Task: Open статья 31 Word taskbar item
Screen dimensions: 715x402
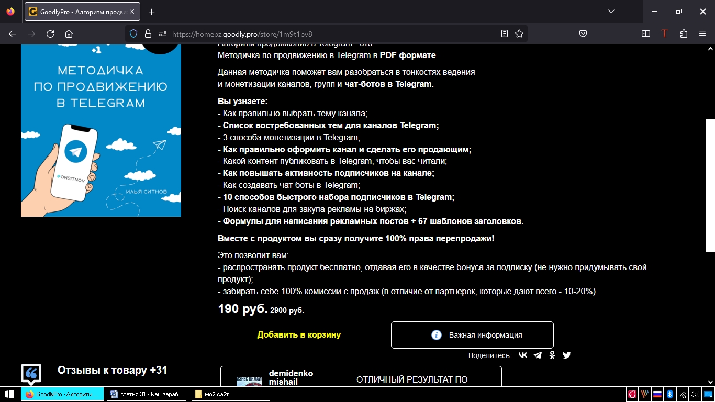Action: 148,394
